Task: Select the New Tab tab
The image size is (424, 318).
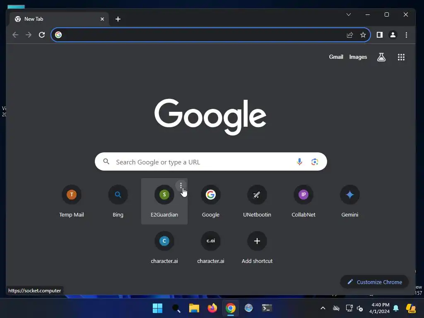Action: (x=59, y=19)
